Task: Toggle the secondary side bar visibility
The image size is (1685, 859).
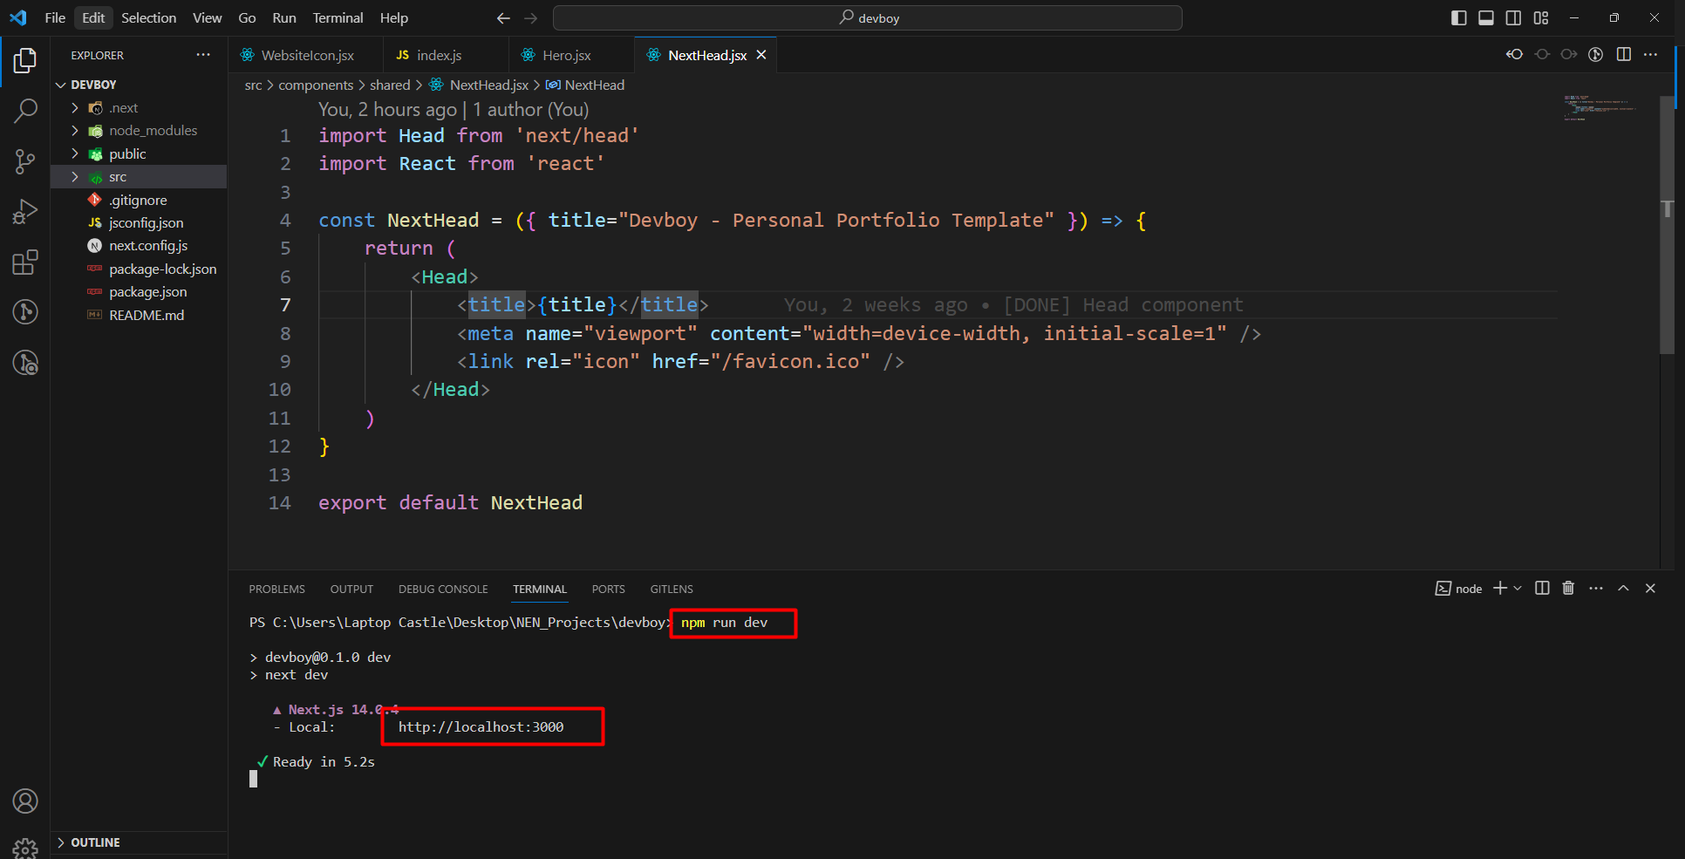Action: (x=1513, y=18)
